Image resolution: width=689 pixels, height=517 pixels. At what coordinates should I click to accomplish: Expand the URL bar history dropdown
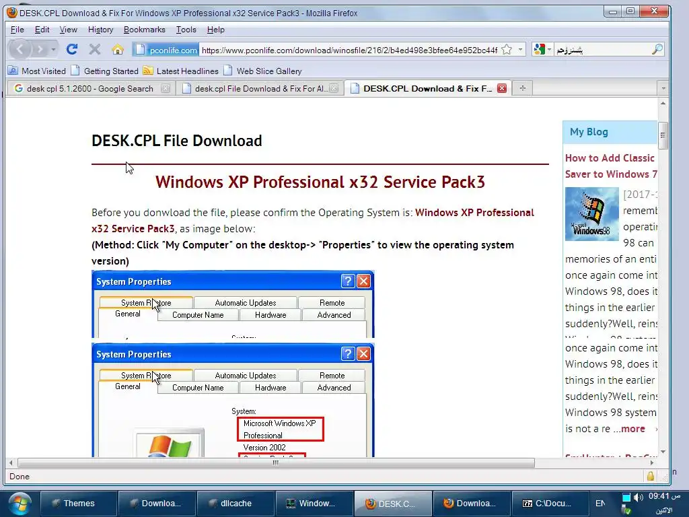(x=520, y=50)
